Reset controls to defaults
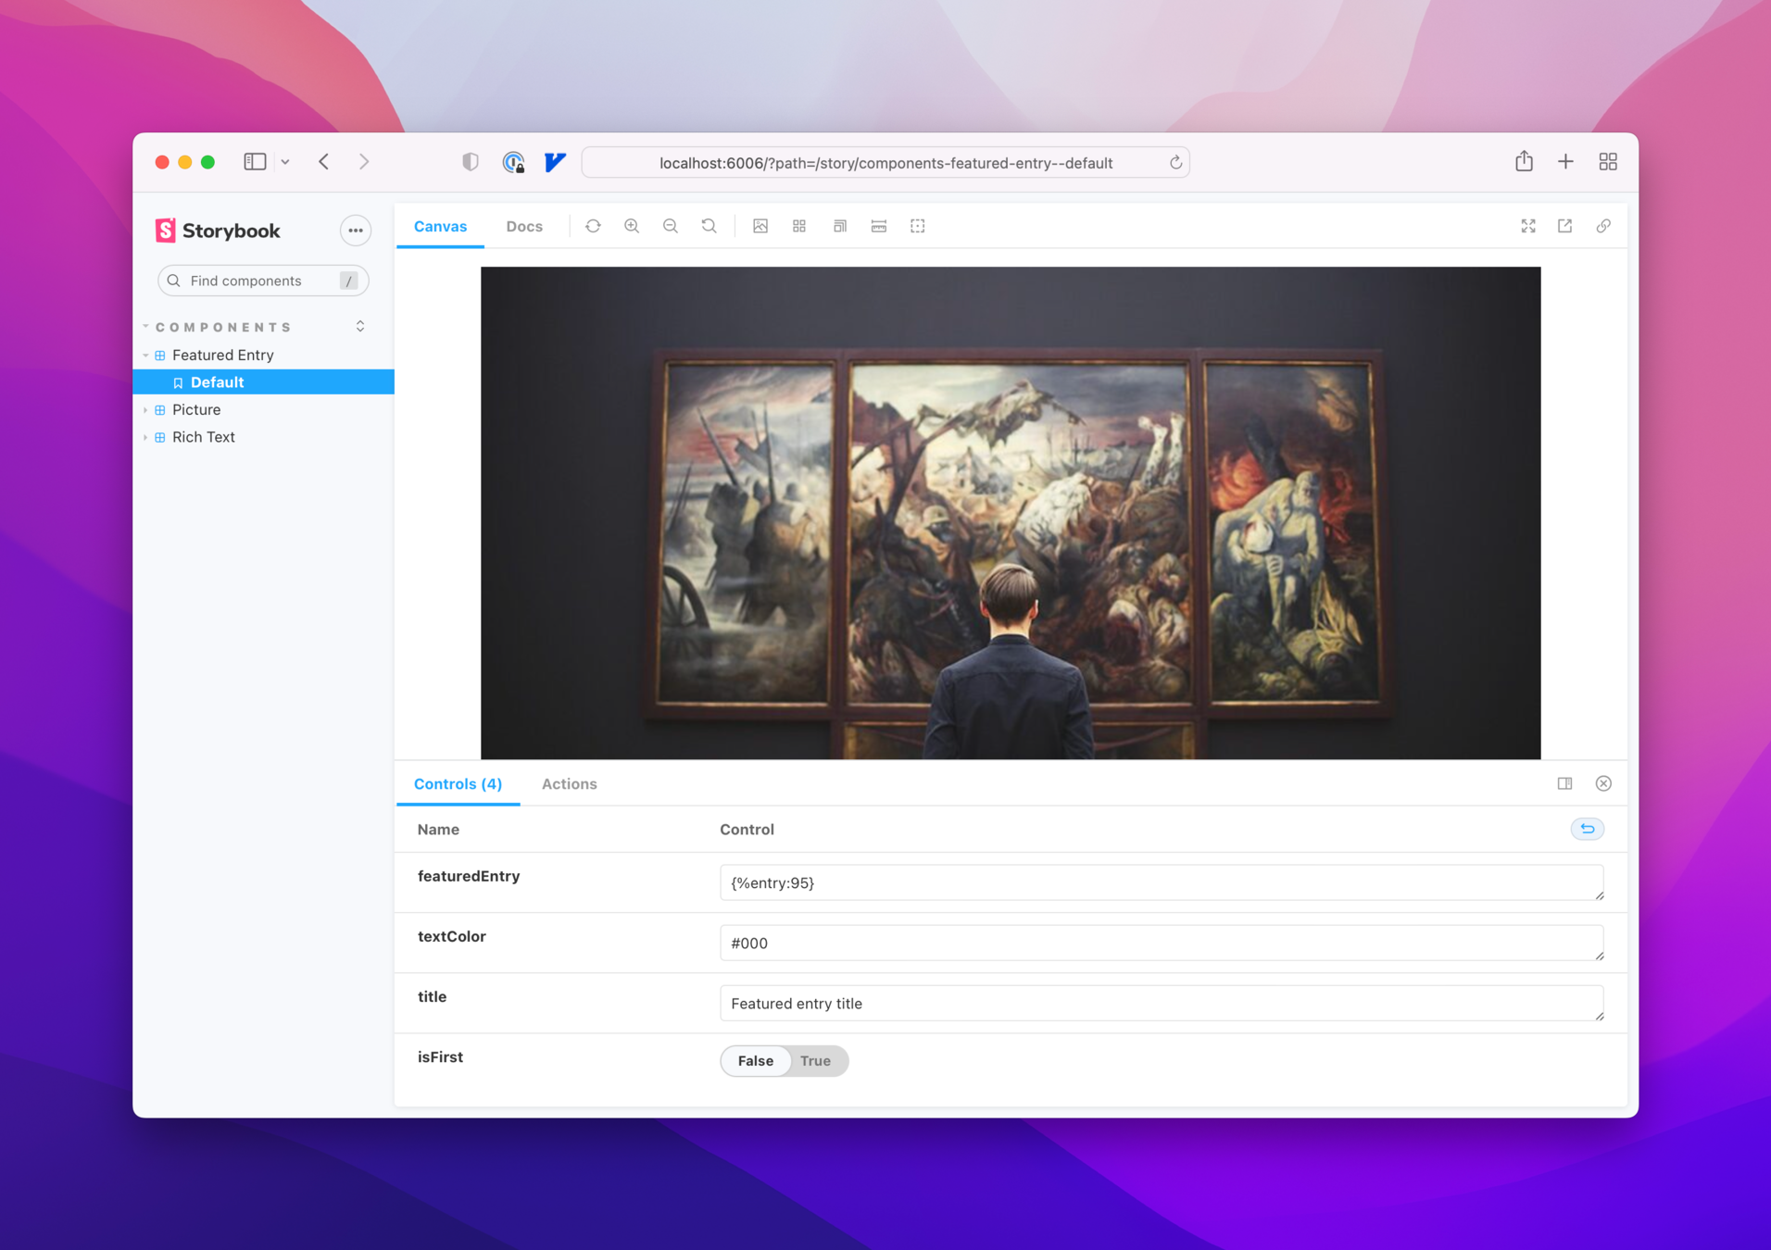The width and height of the screenshot is (1771, 1250). click(1588, 829)
